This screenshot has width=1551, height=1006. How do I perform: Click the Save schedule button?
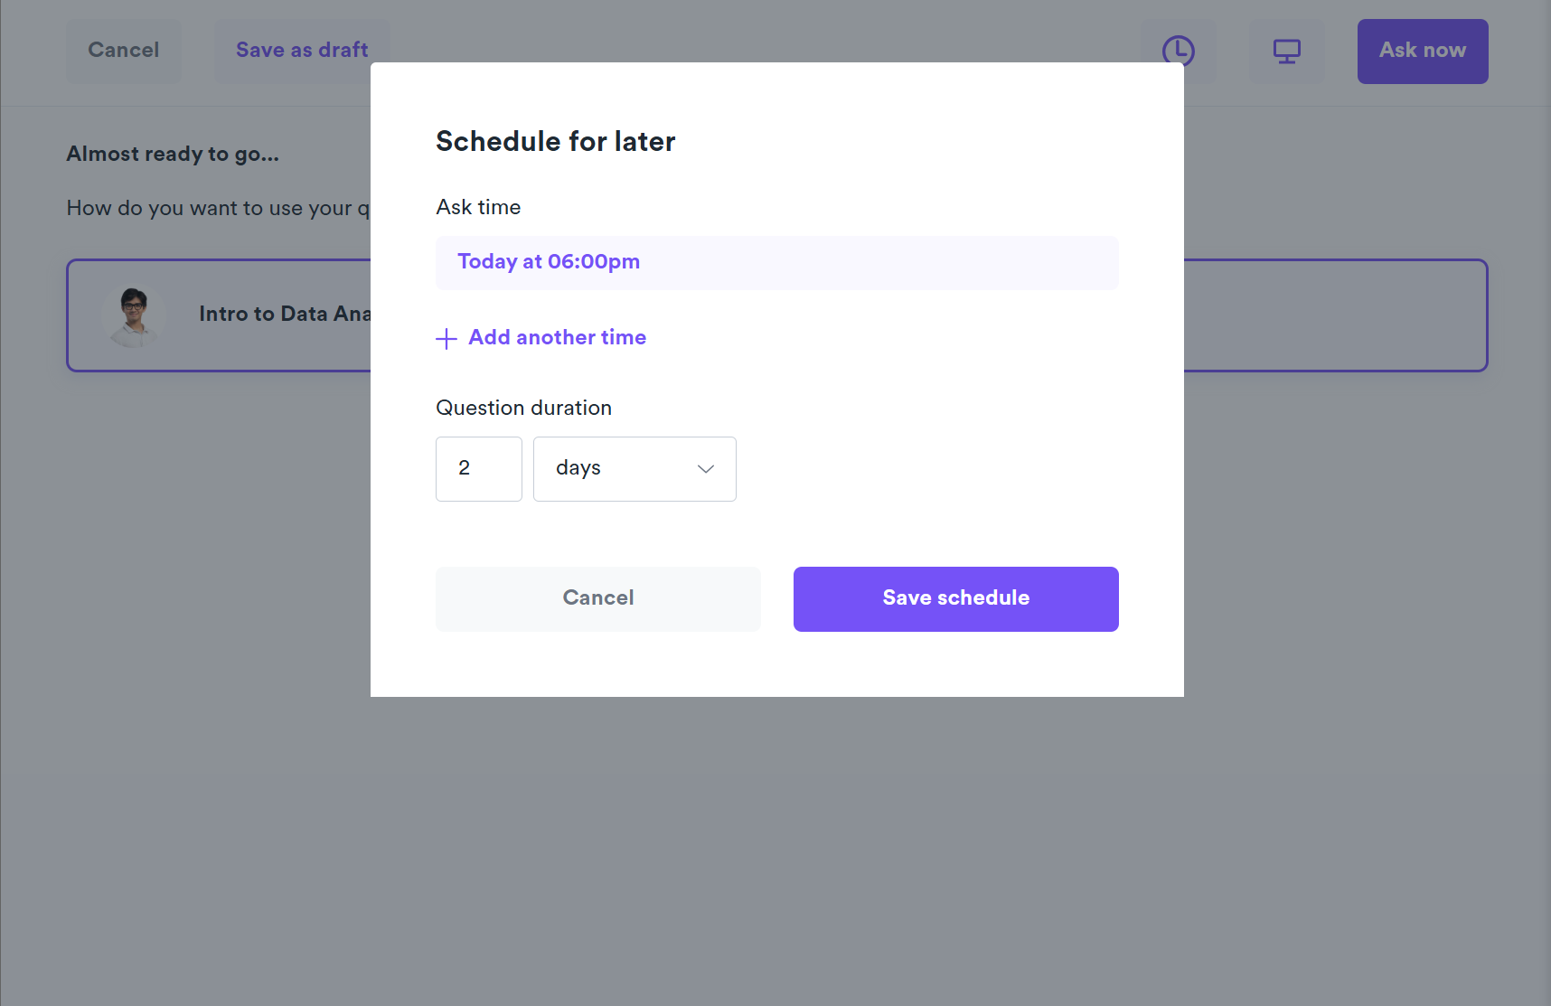955,598
